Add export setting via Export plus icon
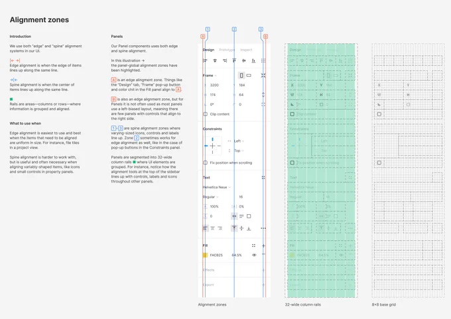This screenshot has width=451, height=319. (x=263, y=285)
